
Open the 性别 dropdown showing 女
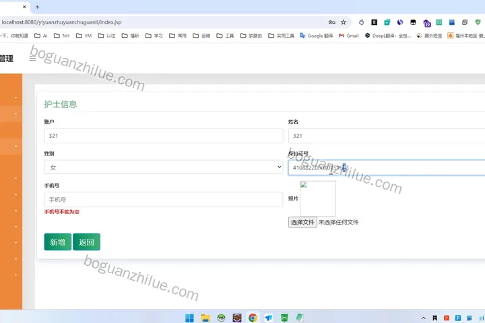[x=163, y=167]
